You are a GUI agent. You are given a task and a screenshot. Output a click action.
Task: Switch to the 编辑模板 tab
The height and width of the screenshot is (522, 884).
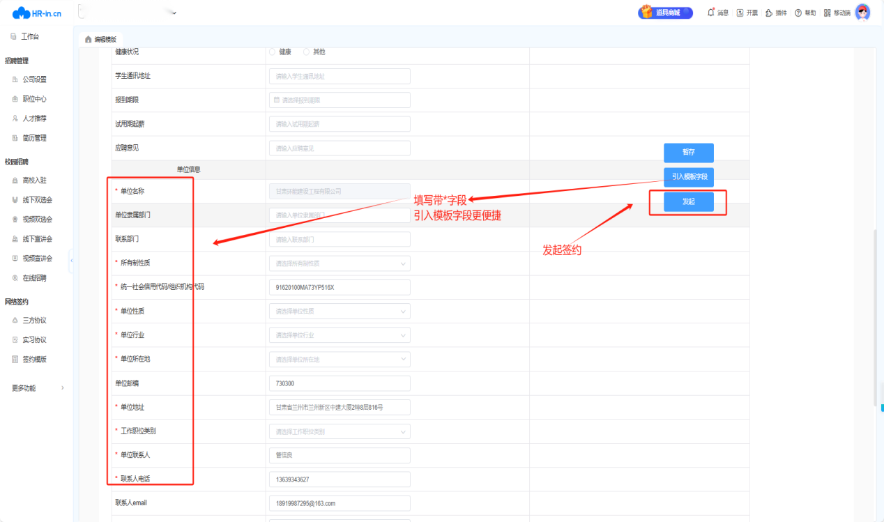(x=101, y=39)
